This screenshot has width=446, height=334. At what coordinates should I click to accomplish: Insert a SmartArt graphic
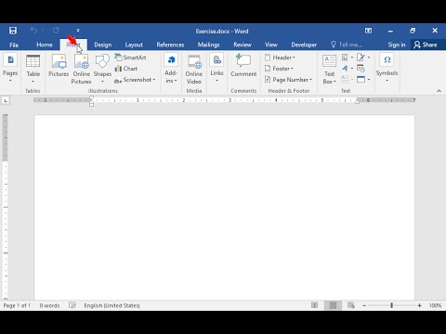[x=130, y=58]
